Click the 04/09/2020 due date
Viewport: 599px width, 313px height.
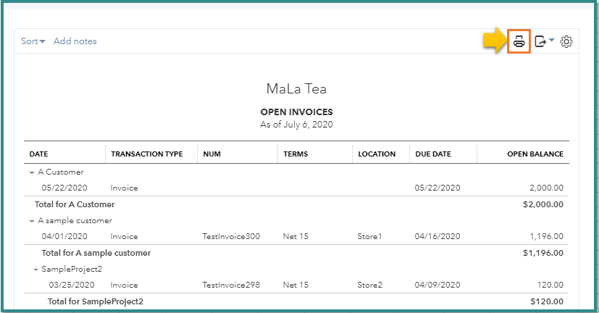pyautogui.click(x=437, y=285)
